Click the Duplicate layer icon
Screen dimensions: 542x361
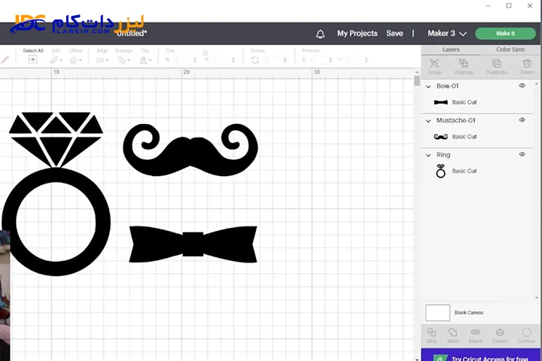coord(495,64)
